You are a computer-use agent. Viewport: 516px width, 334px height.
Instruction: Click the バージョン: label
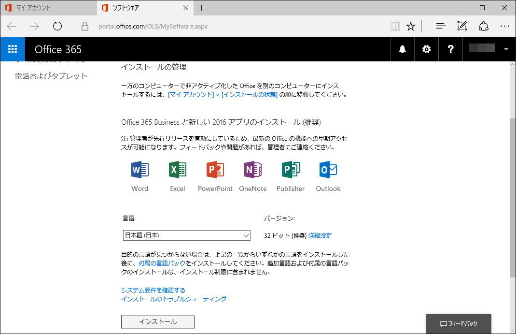coord(279,218)
